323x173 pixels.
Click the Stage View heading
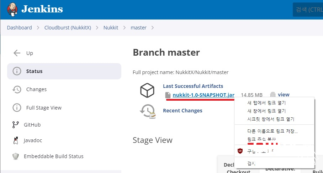[153, 140]
